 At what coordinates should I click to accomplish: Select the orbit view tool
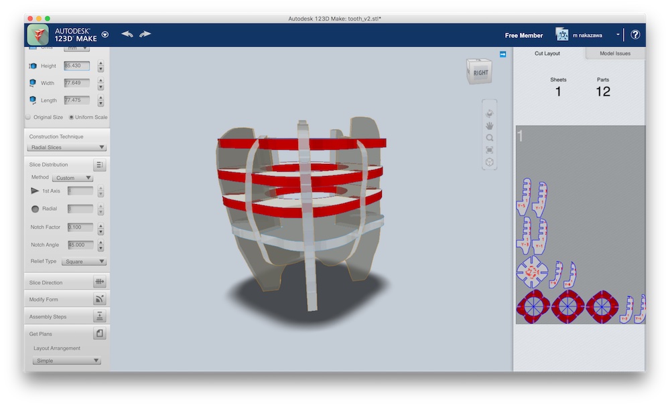[490, 114]
